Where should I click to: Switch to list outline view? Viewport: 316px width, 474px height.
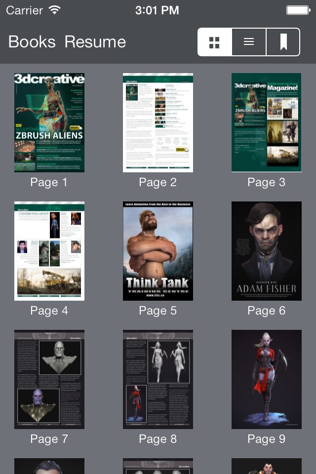(x=249, y=42)
